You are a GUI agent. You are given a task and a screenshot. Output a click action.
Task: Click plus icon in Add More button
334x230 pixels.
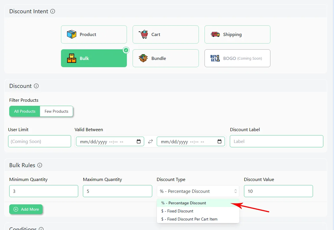16,209
